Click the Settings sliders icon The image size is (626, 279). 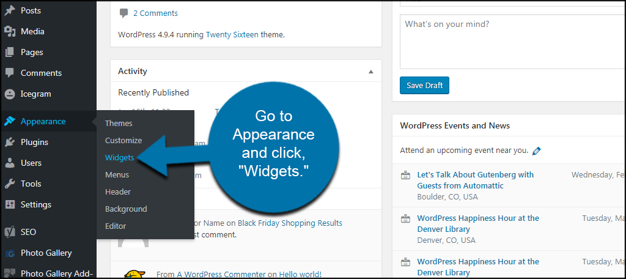9,204
